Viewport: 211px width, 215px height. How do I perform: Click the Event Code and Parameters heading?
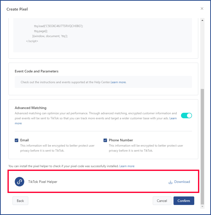coord(36,71)
